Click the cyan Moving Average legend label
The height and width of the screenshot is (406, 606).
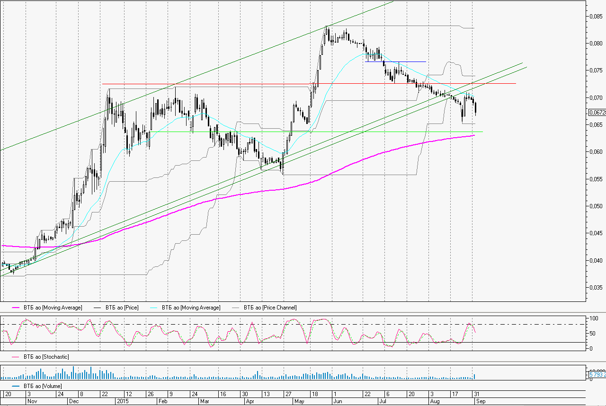(x=191, y=308)
